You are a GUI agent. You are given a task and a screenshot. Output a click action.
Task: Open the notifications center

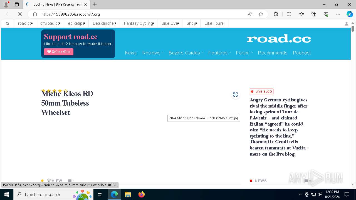[347, 194]
